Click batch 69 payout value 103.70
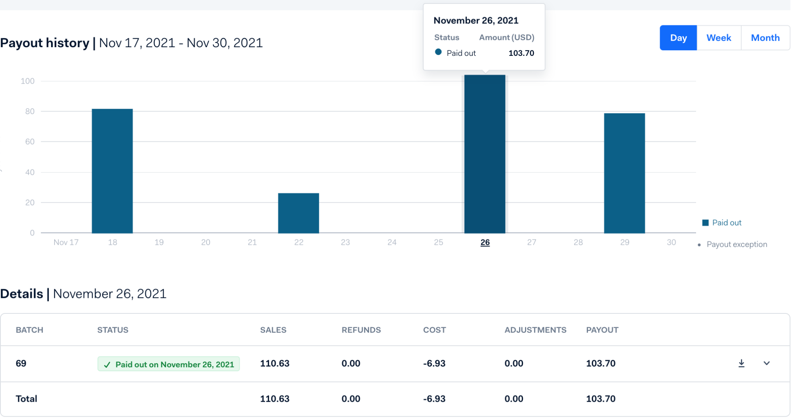792x418 pixels. tap(601, 363)
